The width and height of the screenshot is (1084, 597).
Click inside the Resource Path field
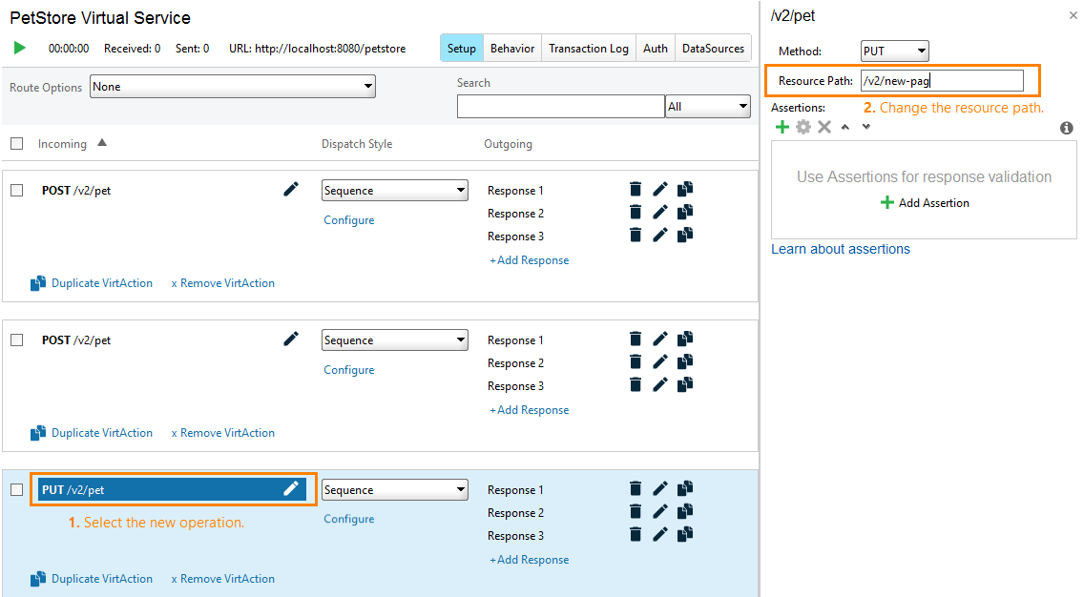tap(943, 80)
